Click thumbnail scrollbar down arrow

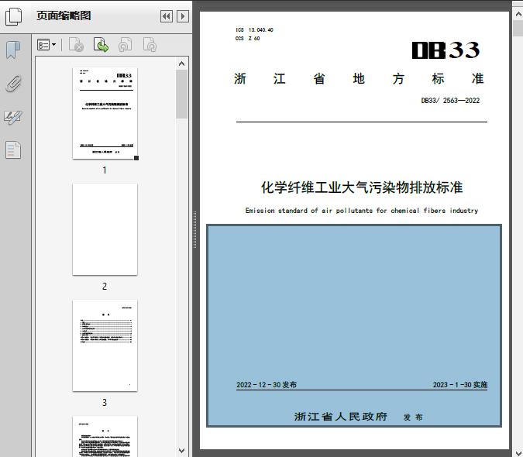(182, 451)
